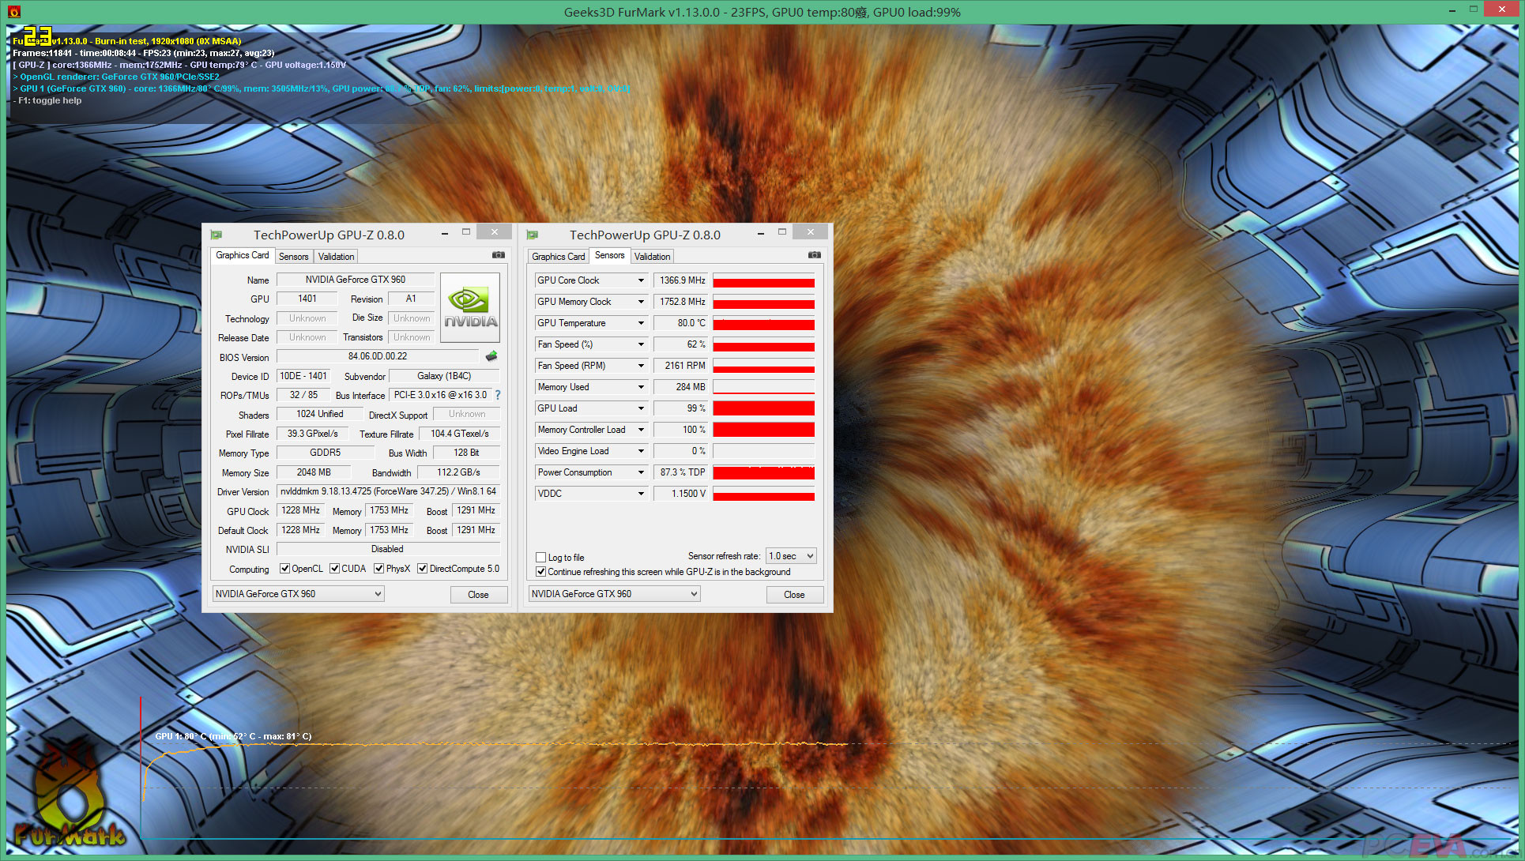Toggle the DirectCompute 5.0 checkbox
Image resolution: width=1525 pixels, height=861 pixels.
coord(423,569)
